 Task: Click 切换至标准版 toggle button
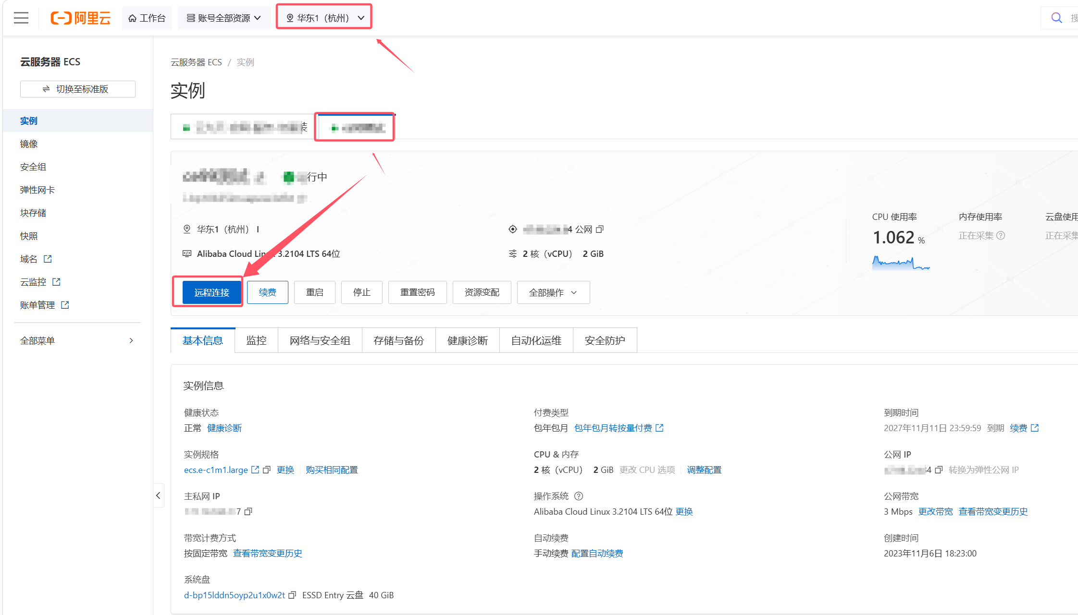[x=77, y=89]
